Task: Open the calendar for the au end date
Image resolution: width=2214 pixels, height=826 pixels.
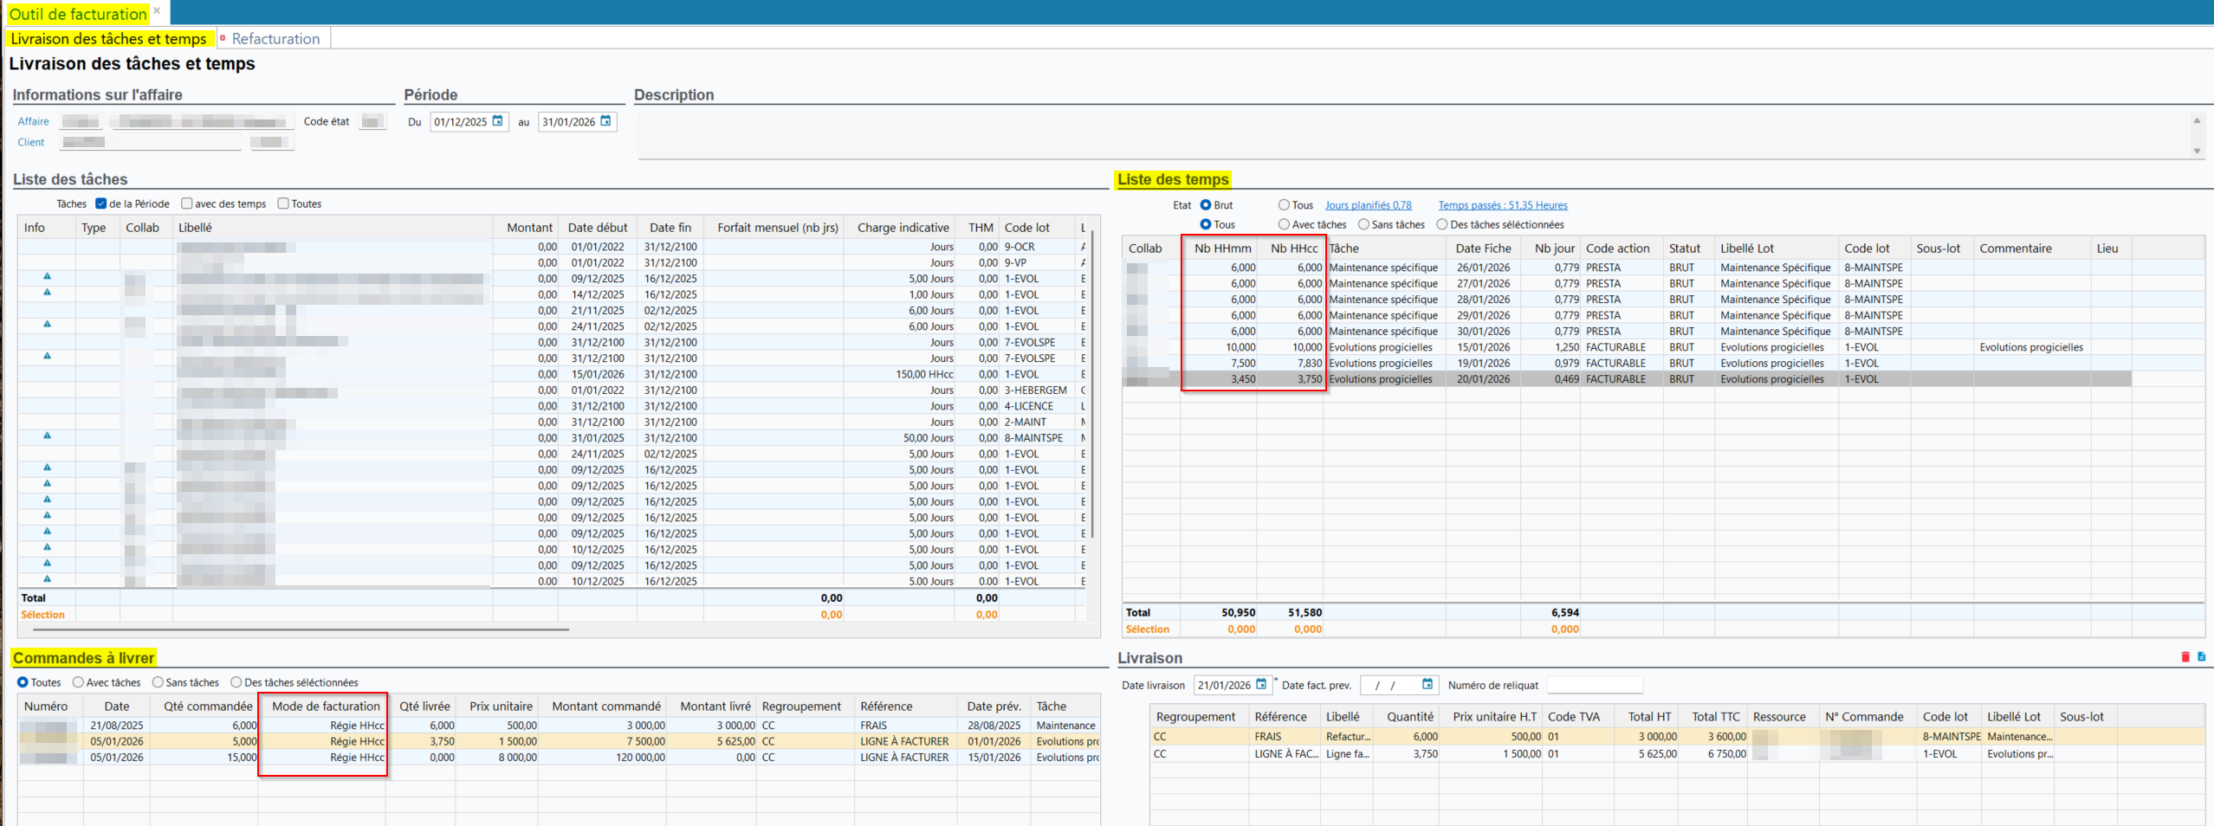Action: click(x=606, y=121)
